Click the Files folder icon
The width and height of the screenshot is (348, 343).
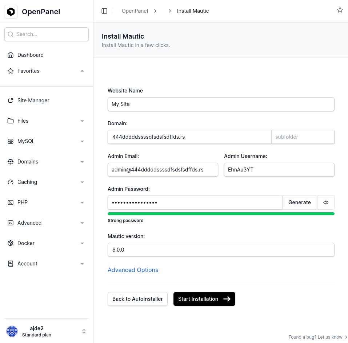click(x=11, y=121)
